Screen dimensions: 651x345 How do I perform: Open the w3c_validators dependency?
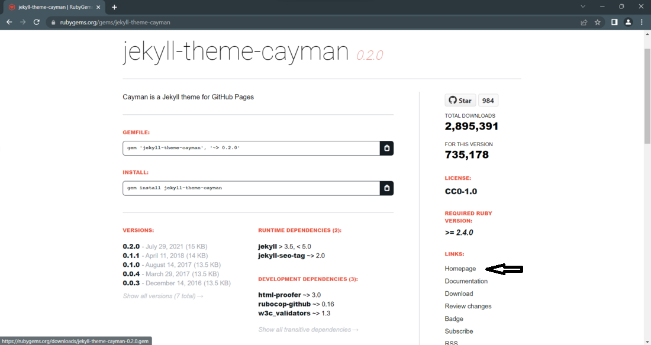point(285,313)
